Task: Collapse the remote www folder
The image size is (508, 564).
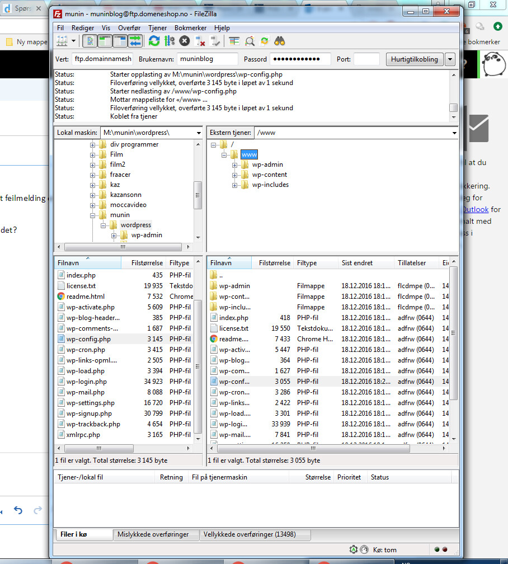Action: (x=224, y=155)
